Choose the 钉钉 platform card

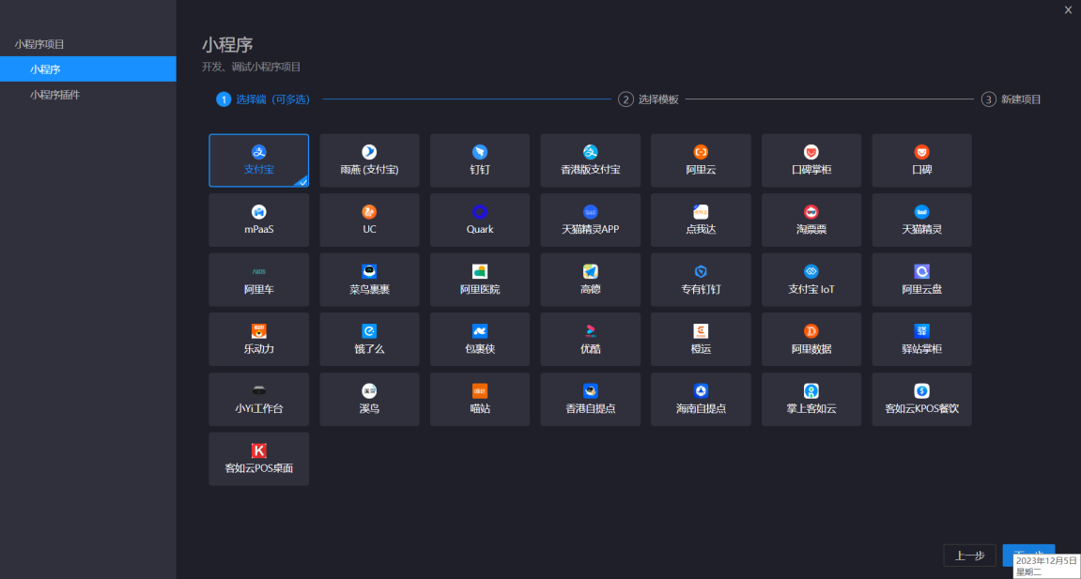point(480,160)
